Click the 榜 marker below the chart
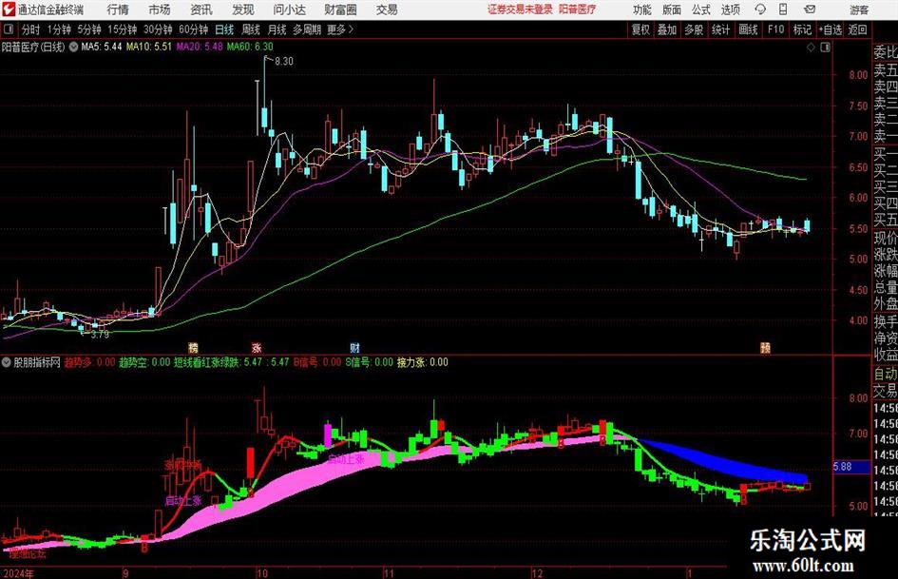Screen dimensions: 898x579 [194, 347]
